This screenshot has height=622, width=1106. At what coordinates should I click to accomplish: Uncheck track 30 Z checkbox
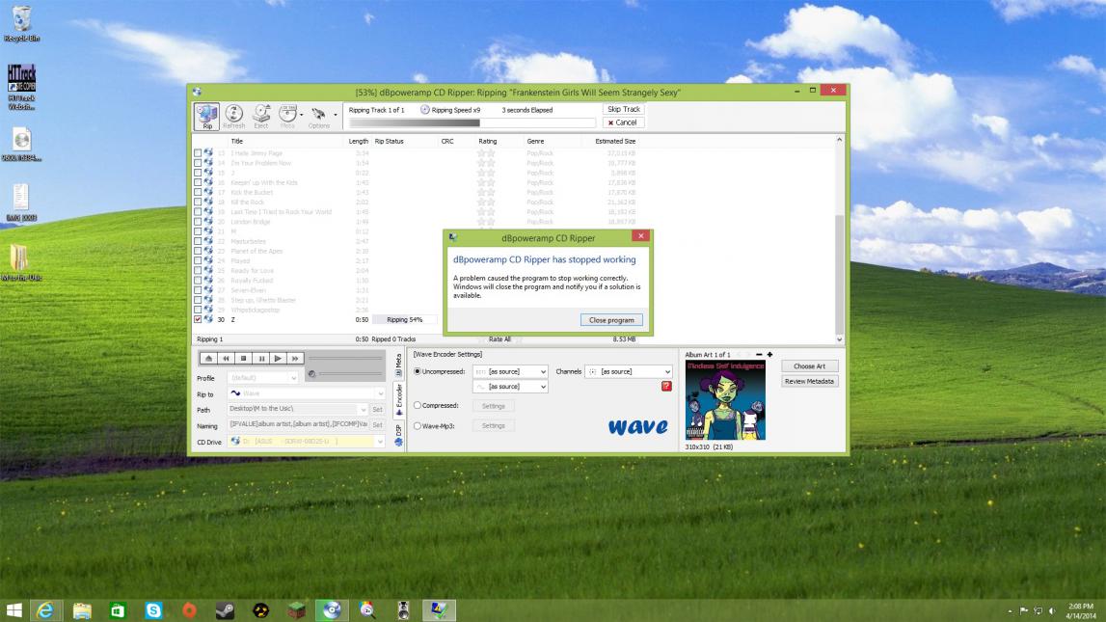tap(199, 319)
